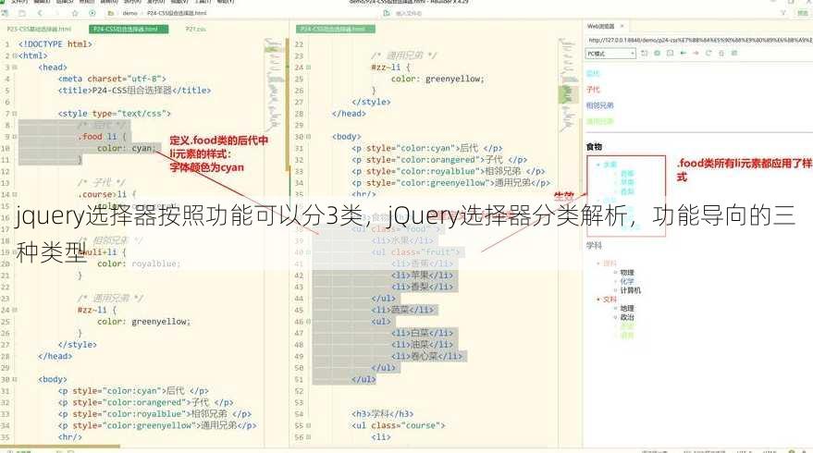Viewport: 813px width, 453px height.
Task: Click the last green icon in the browser toolbar
Action: pos(734,54)
